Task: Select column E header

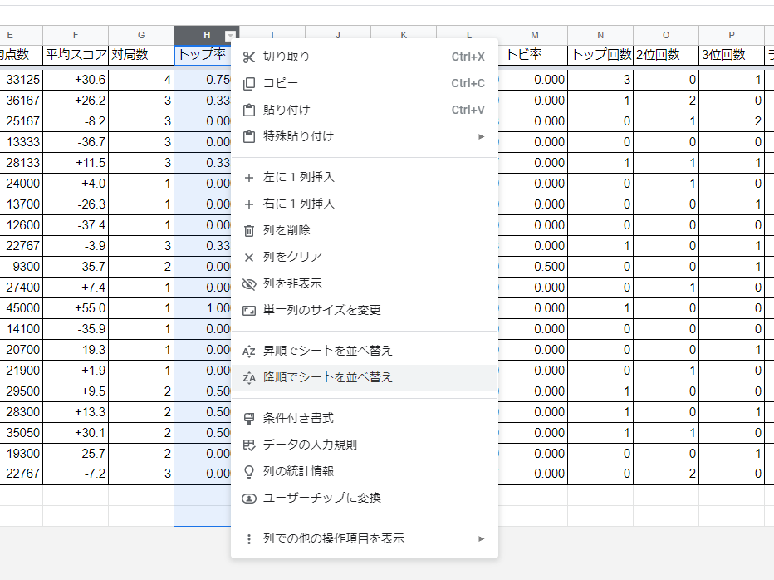Action: coord(22,35)
